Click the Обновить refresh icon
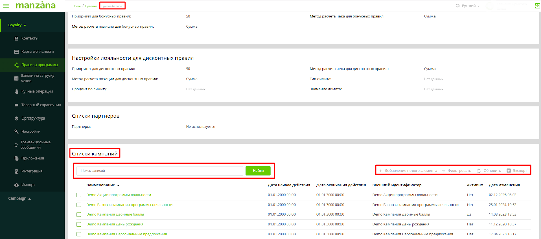The height and width of the screenshot is (239, 541). coord(479,171)
